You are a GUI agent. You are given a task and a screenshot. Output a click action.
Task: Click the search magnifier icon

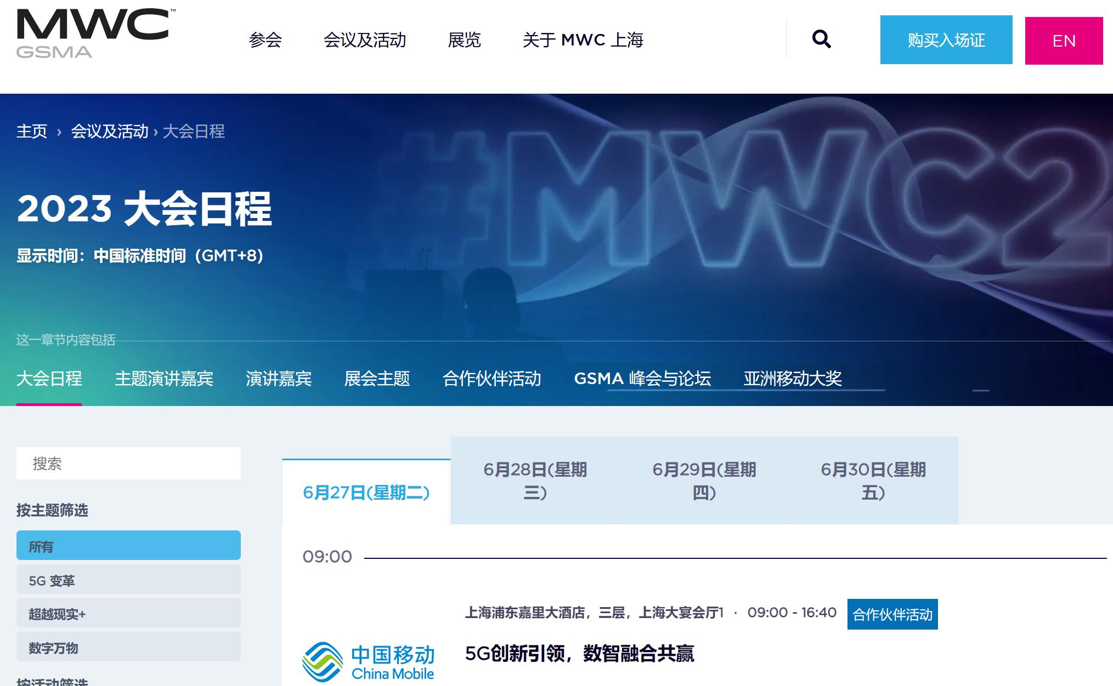pyautogui.click(x=821, y=39)
